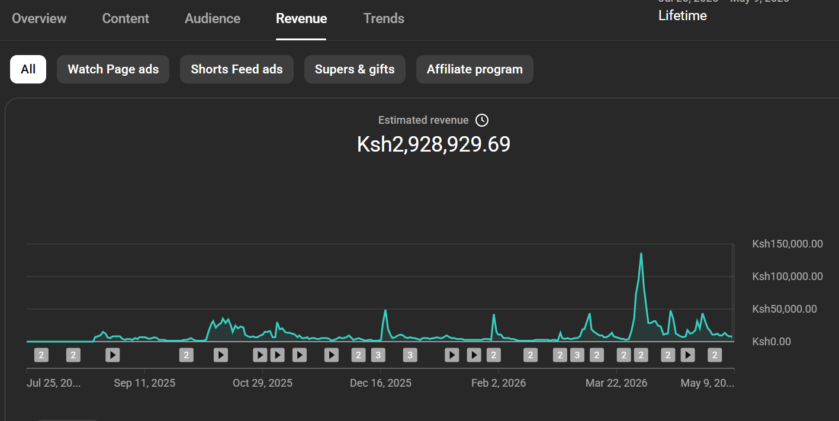Select the Revenue tab
Viewport: 839px width, 421px height.
(301, 18)
